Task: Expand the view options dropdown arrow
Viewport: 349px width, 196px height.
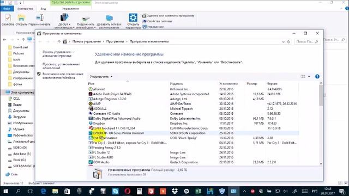Action: pyautogui.click(x=309, y=76)
